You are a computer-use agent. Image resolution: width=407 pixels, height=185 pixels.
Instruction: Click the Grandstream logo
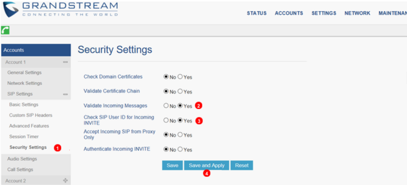60,10
